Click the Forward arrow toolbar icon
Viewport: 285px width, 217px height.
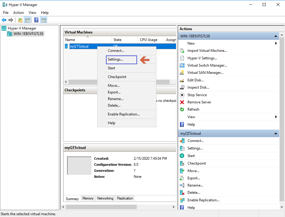11,20
